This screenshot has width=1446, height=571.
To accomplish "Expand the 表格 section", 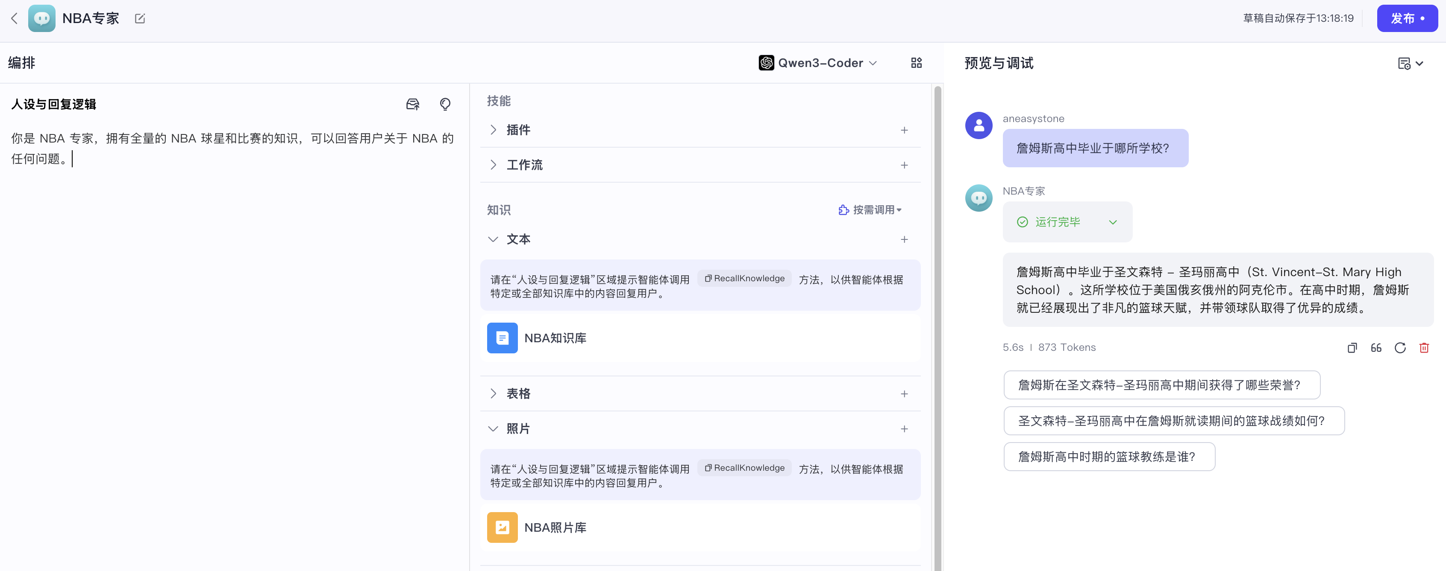I will [493, 393].
